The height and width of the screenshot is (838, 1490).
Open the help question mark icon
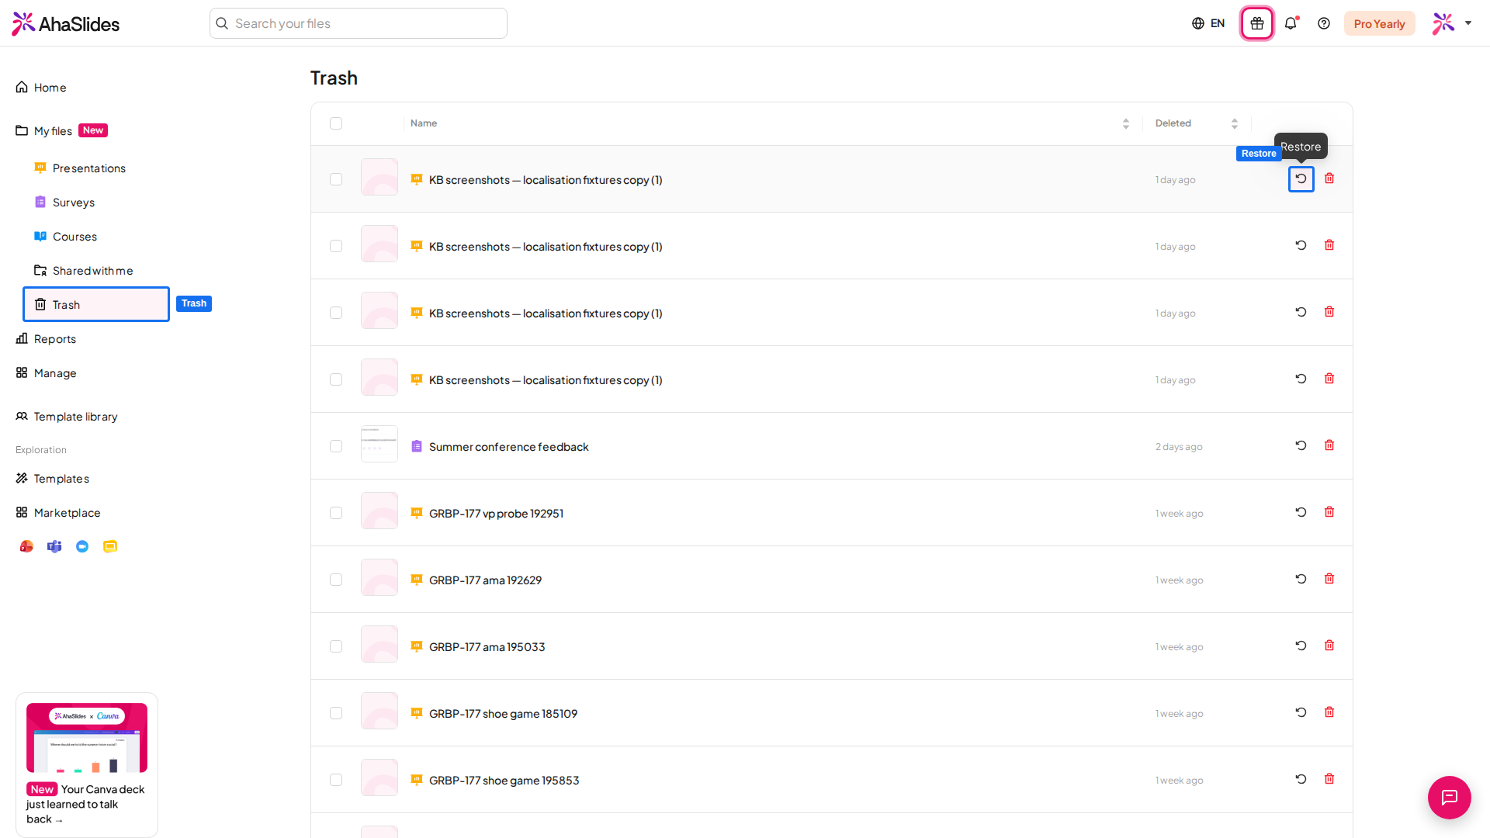1324,23
